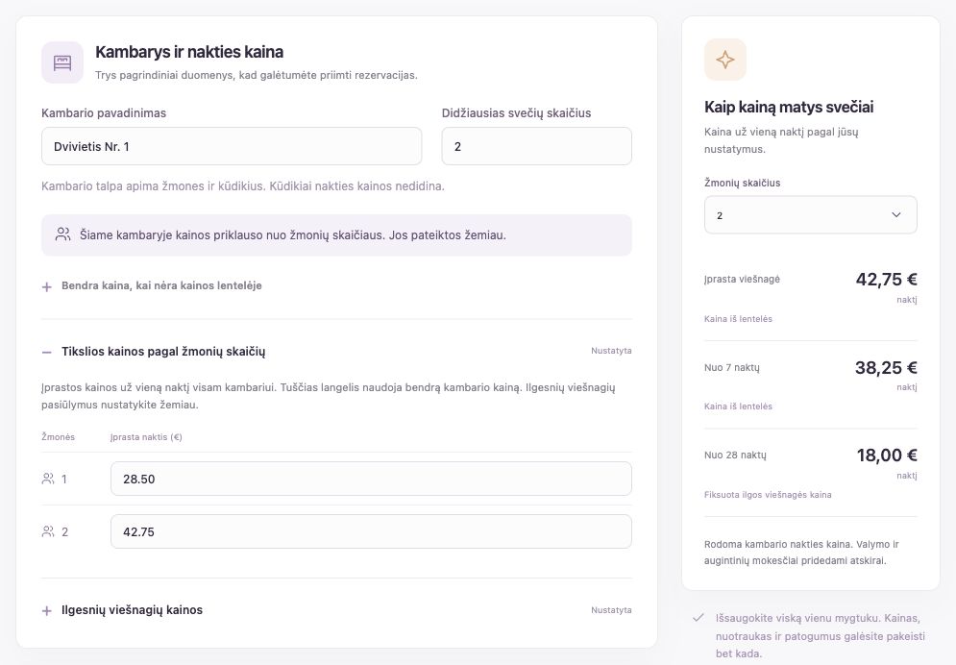
Task: Click the checkmark icon beside the save hint
Action: [699, 618]
